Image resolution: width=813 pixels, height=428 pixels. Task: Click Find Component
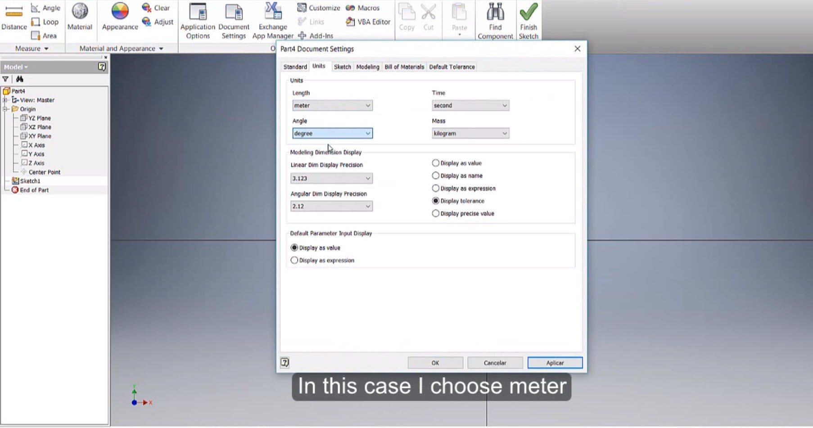click(494, 20)
